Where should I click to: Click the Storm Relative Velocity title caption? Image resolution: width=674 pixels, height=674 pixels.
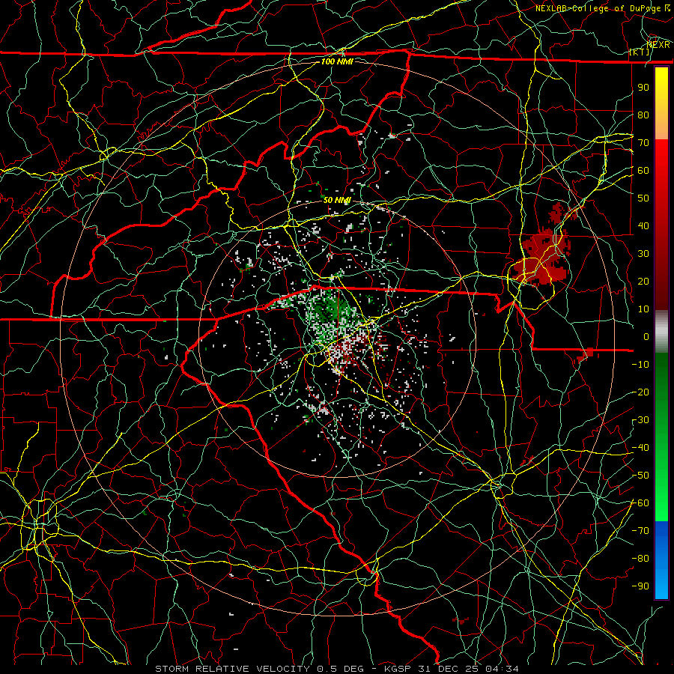point(337,669)
